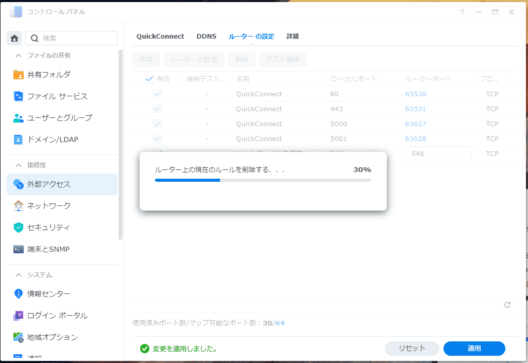
Task: Click the テスト接続 button
Action: click(282, 60)
